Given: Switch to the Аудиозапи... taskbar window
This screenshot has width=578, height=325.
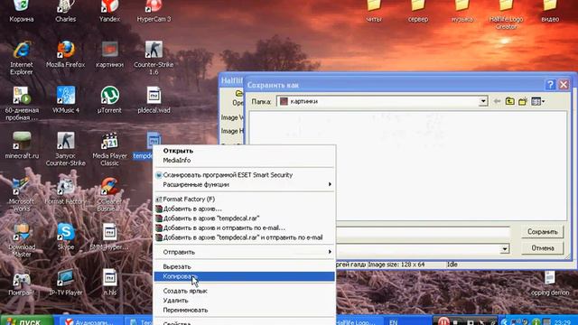Looking at the screenshot, I should pos(91,321).
